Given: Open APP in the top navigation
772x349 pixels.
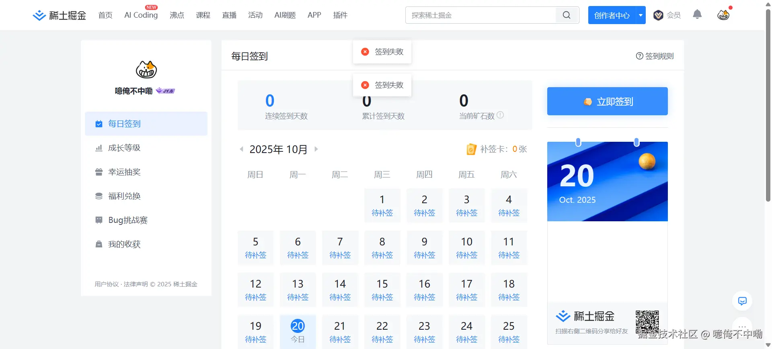Looking at the screenshot, I should pyautogui.click(x=314, y=15).
